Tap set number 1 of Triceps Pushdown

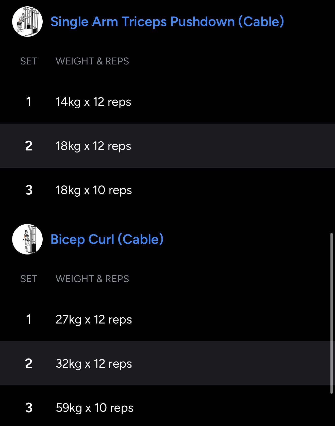29,102
